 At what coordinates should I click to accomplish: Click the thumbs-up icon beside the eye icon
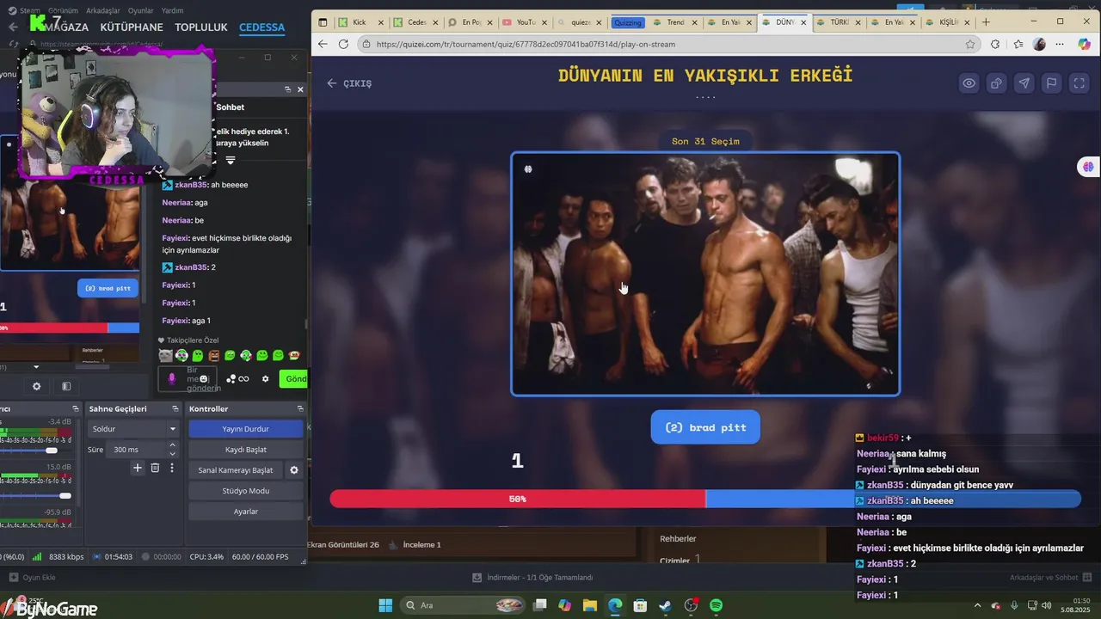click(997, 83)
